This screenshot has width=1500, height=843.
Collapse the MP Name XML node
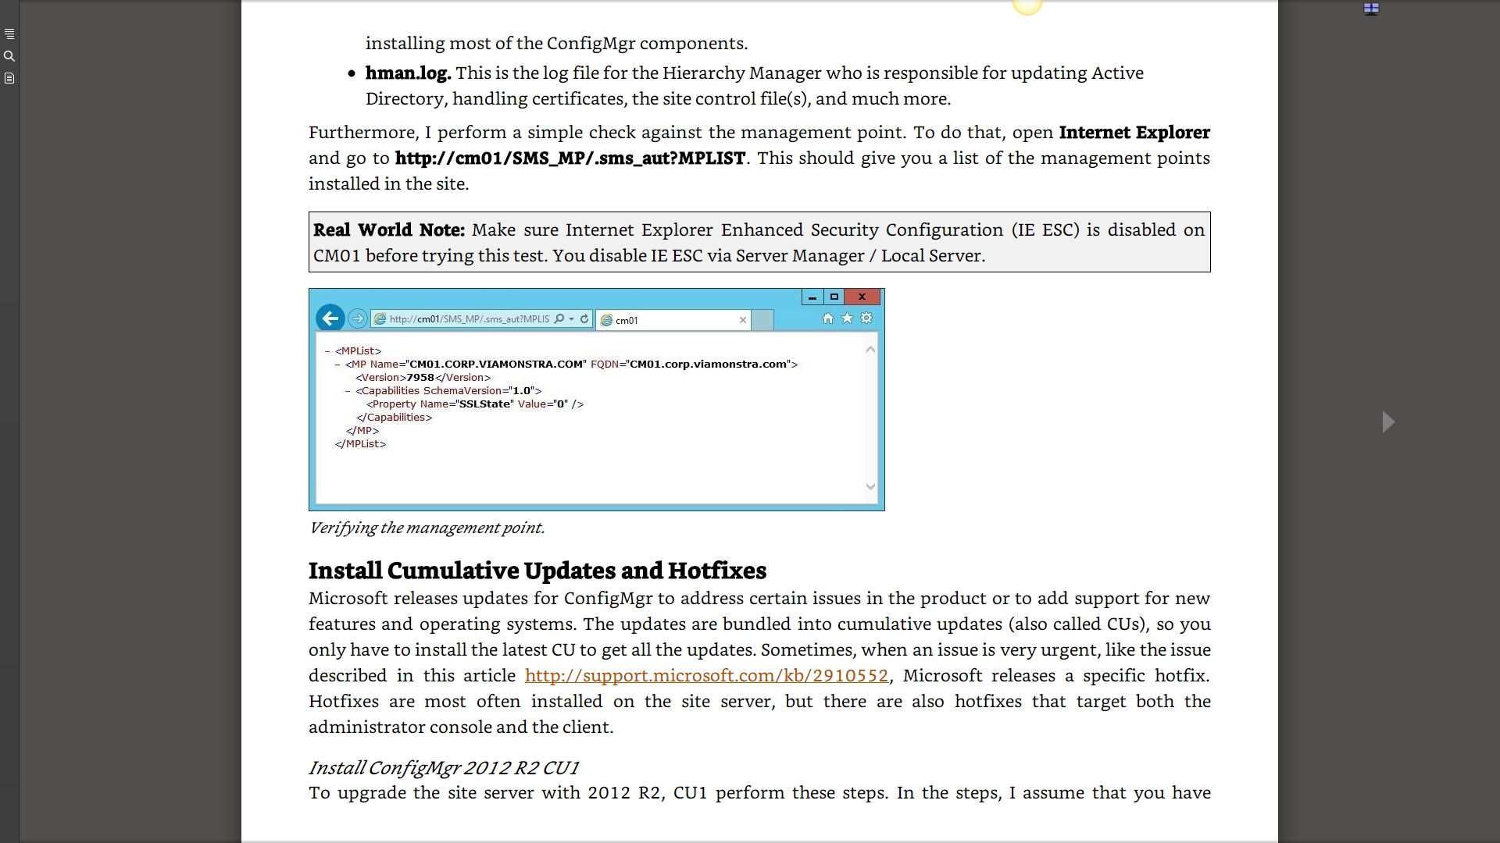click(337, 365)
